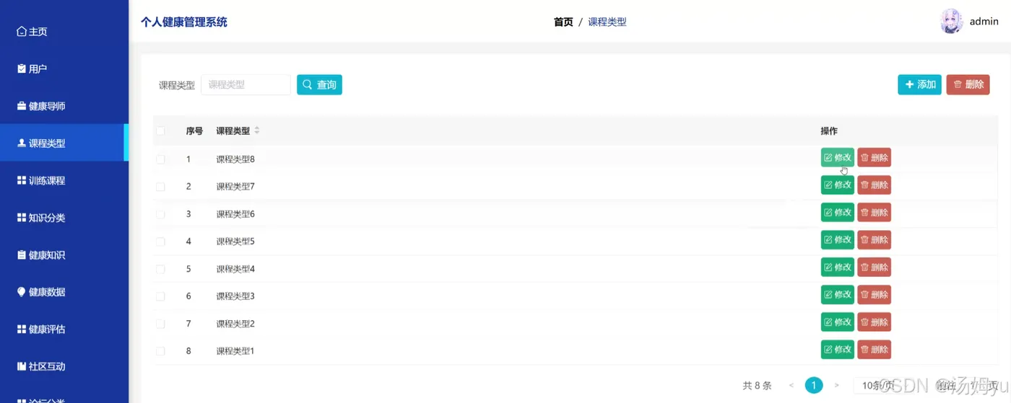Open 健康知识 sidebar item
This screenshot has height=403, width=1011.
[64, 254]
